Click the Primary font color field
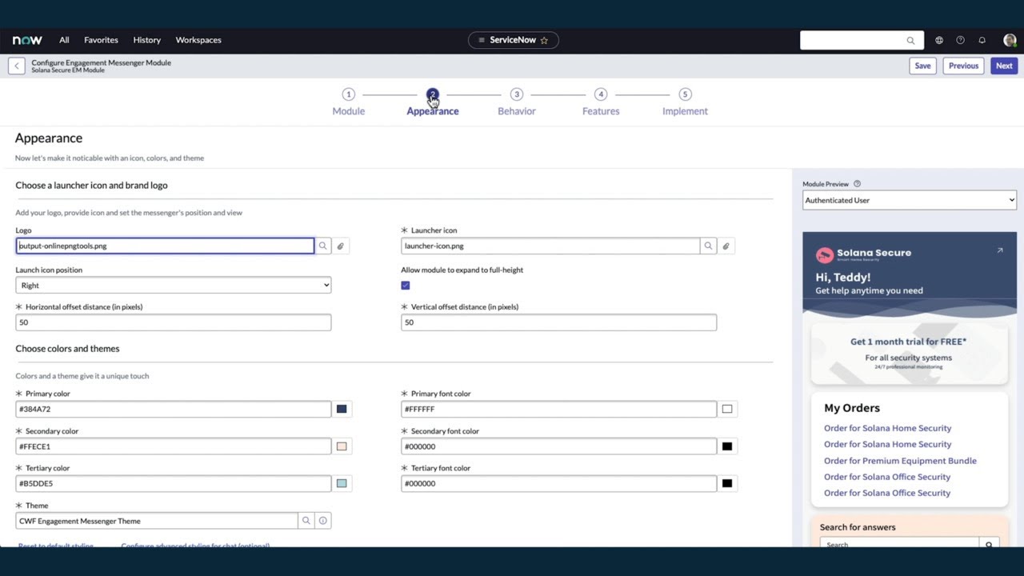 [x=558, y=409]
